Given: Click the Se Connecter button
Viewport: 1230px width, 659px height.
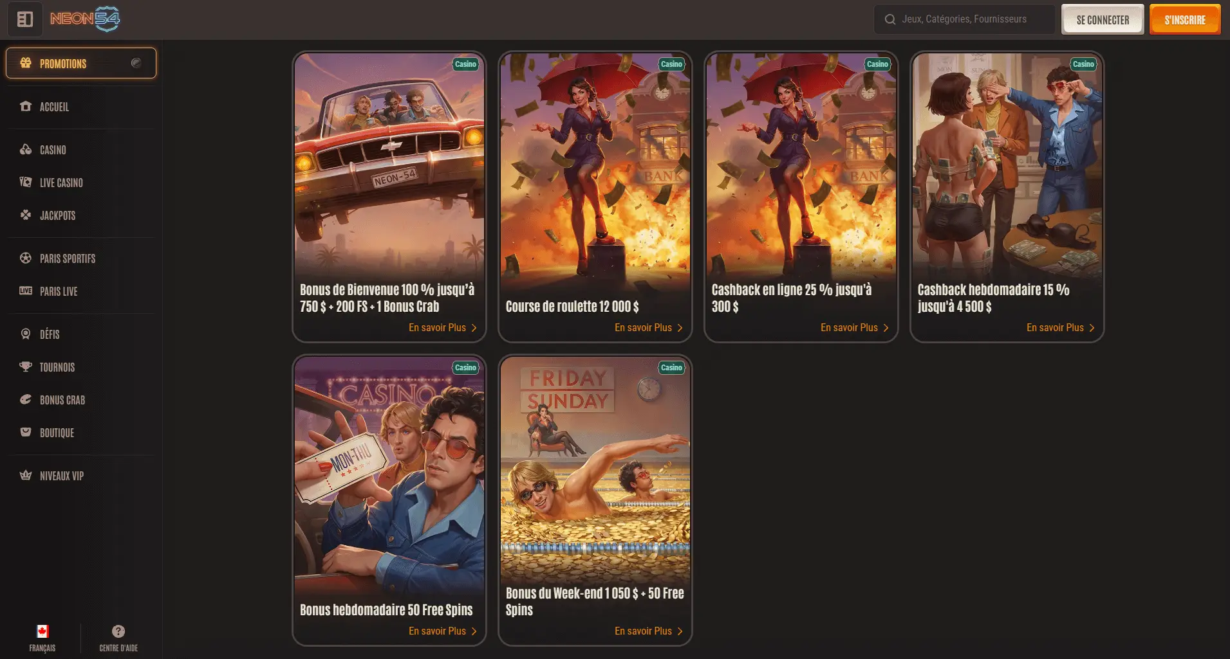Looking at the screenshot, I should click(1103, 19).
